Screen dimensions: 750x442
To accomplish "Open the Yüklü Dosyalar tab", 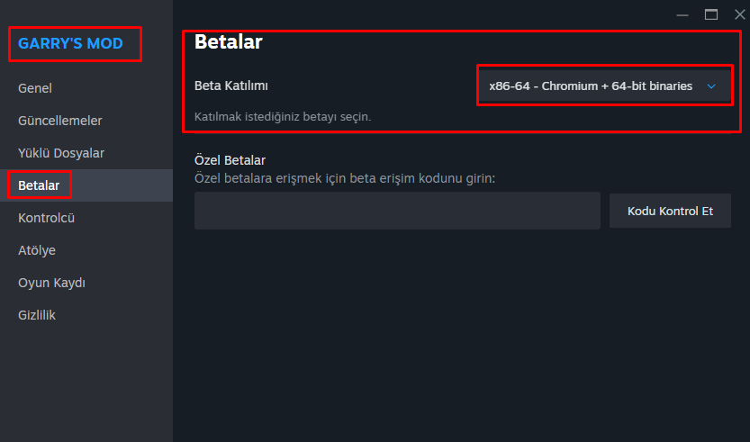I will 61,153.
